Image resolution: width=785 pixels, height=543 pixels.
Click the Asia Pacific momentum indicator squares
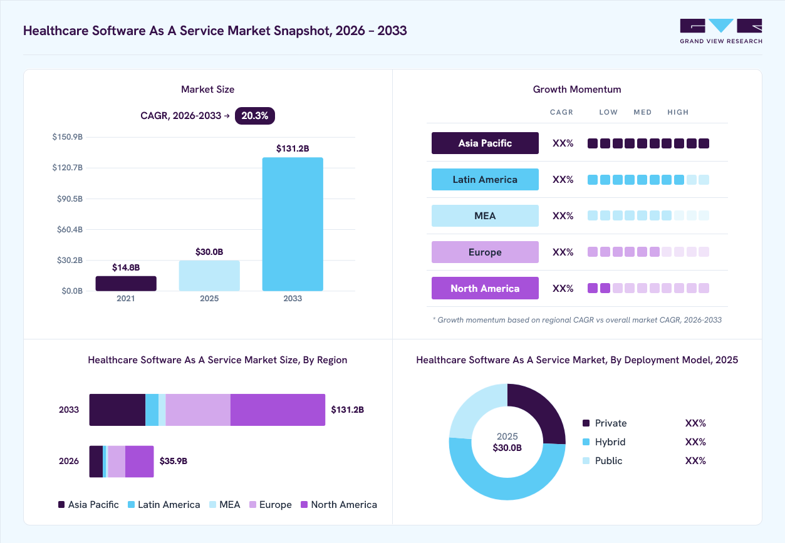(648, 143)
